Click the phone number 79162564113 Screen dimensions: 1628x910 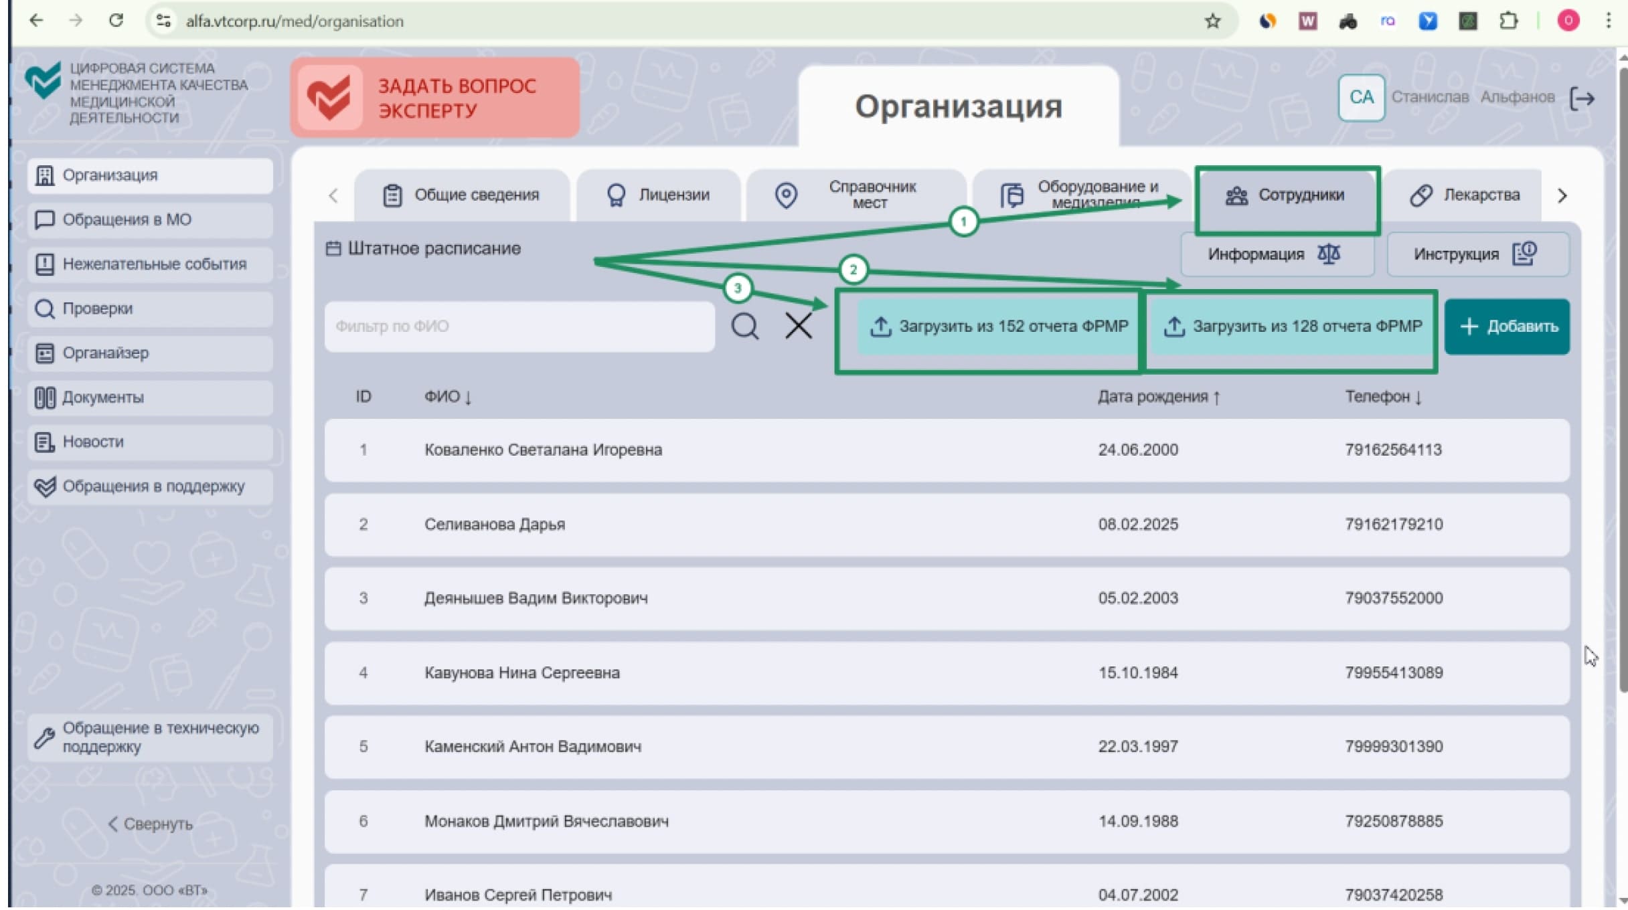tap(1393, 450)
